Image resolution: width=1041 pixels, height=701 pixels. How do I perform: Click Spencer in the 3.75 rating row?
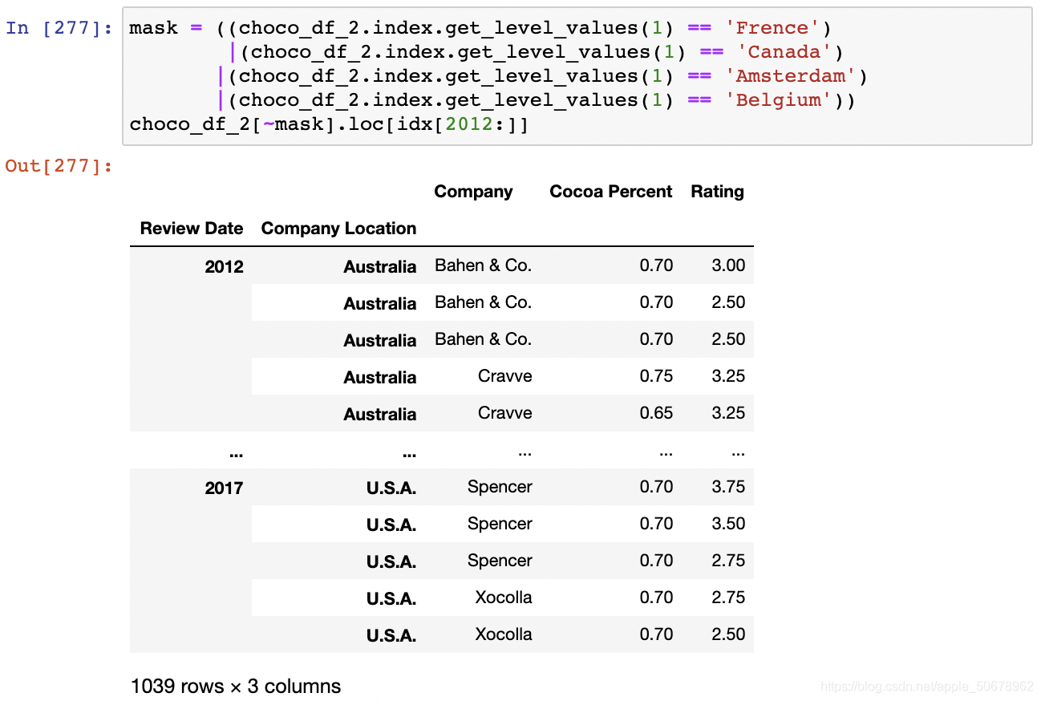500,487
